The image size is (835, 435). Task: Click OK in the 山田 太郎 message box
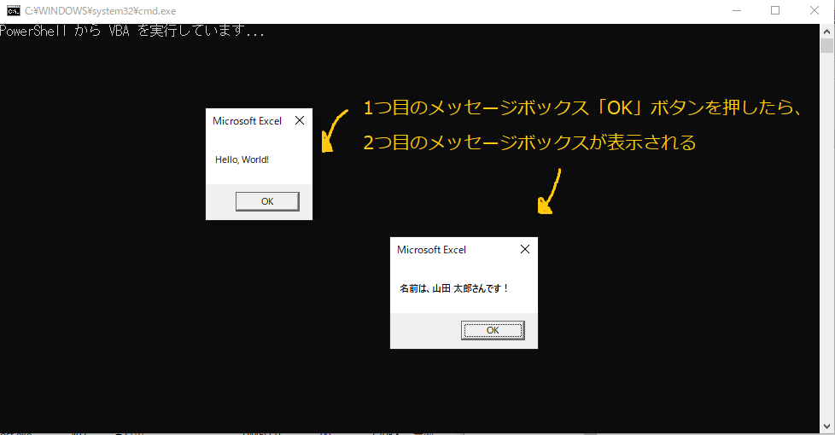tap(493, 330)
